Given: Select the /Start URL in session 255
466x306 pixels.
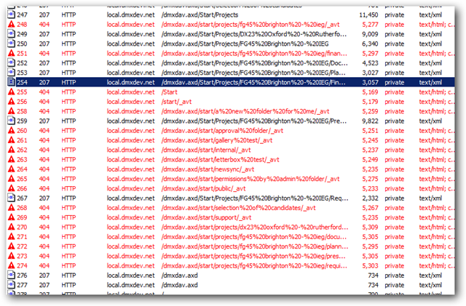Looking at the screenshot, I should click(x=170, y=92).
